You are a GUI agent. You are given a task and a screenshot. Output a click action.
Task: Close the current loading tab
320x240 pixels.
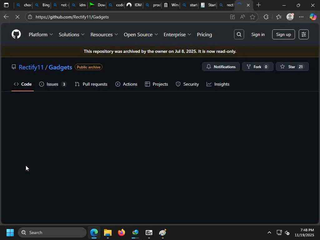[248, 5]
